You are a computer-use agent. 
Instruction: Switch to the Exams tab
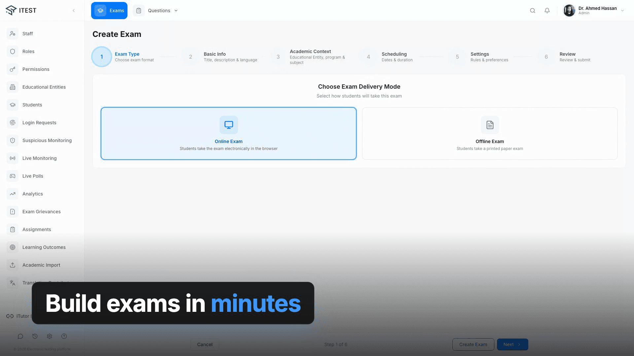(x=109, y=11)
